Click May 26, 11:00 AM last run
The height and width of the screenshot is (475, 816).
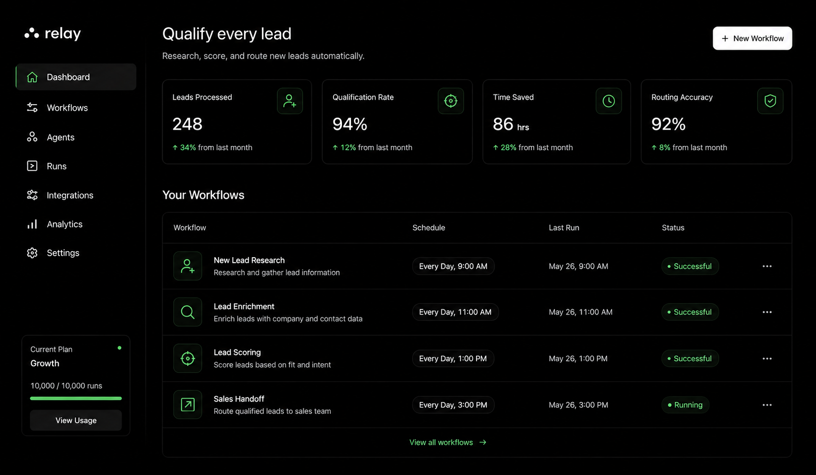click(580, 312)
